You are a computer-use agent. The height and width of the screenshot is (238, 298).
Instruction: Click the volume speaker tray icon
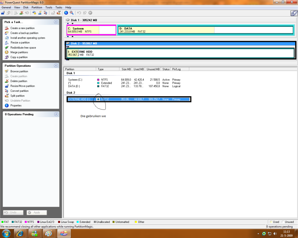(275, 233)
